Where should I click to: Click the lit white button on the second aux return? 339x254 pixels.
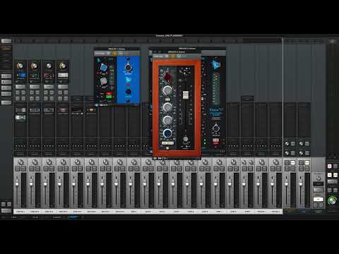coord(307,162)
